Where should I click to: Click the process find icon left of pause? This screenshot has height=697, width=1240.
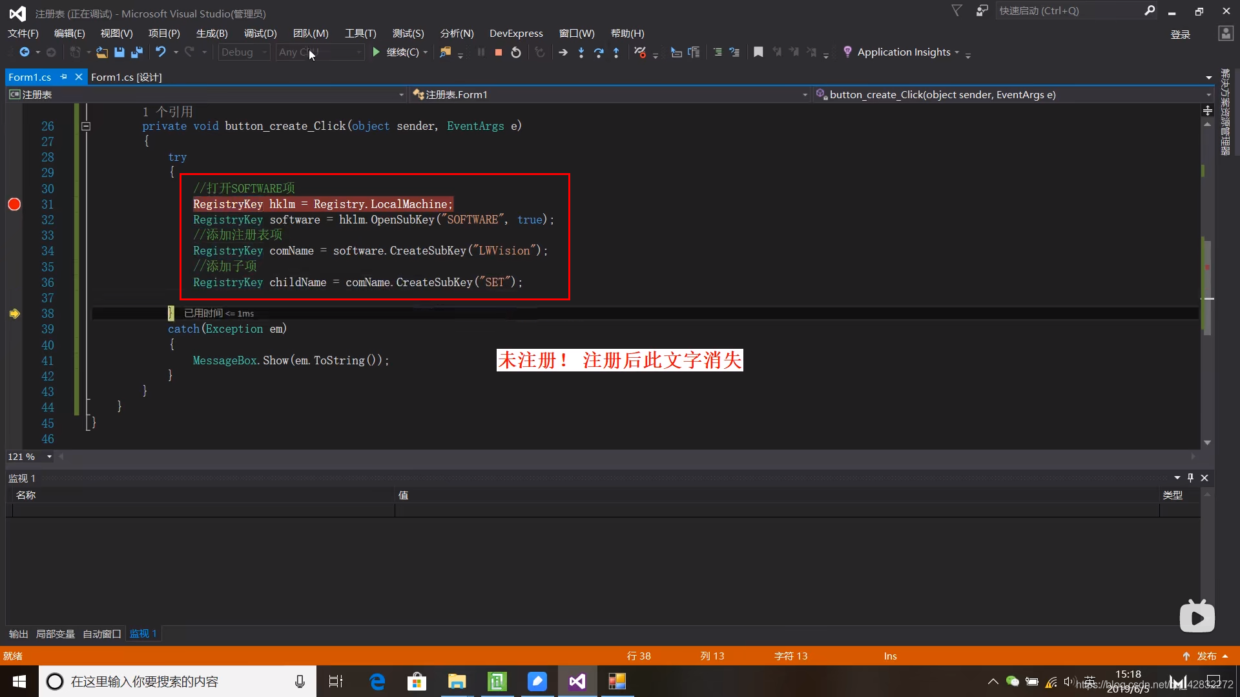click(446, 52)
